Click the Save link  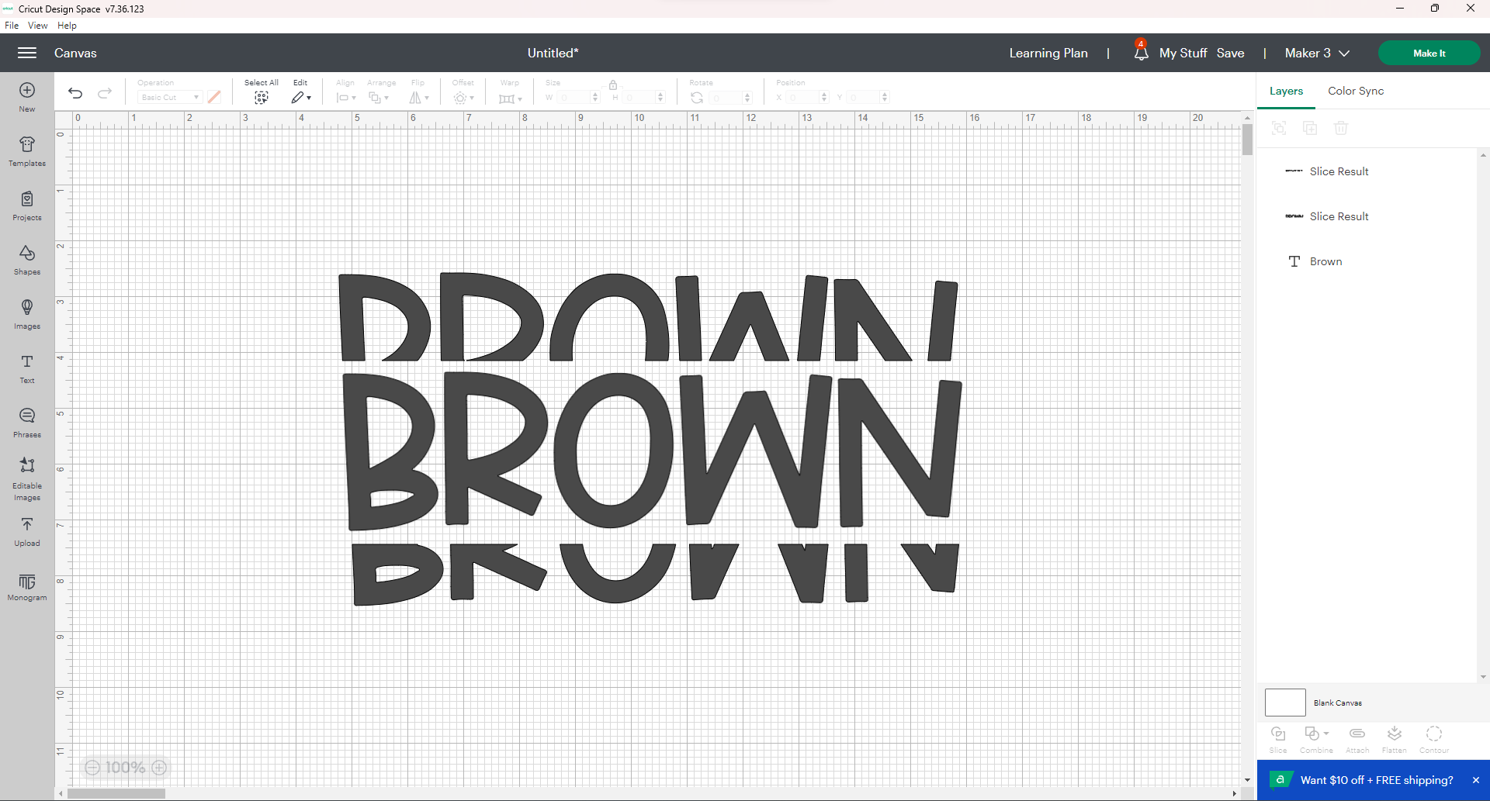tap(1230, 53)
